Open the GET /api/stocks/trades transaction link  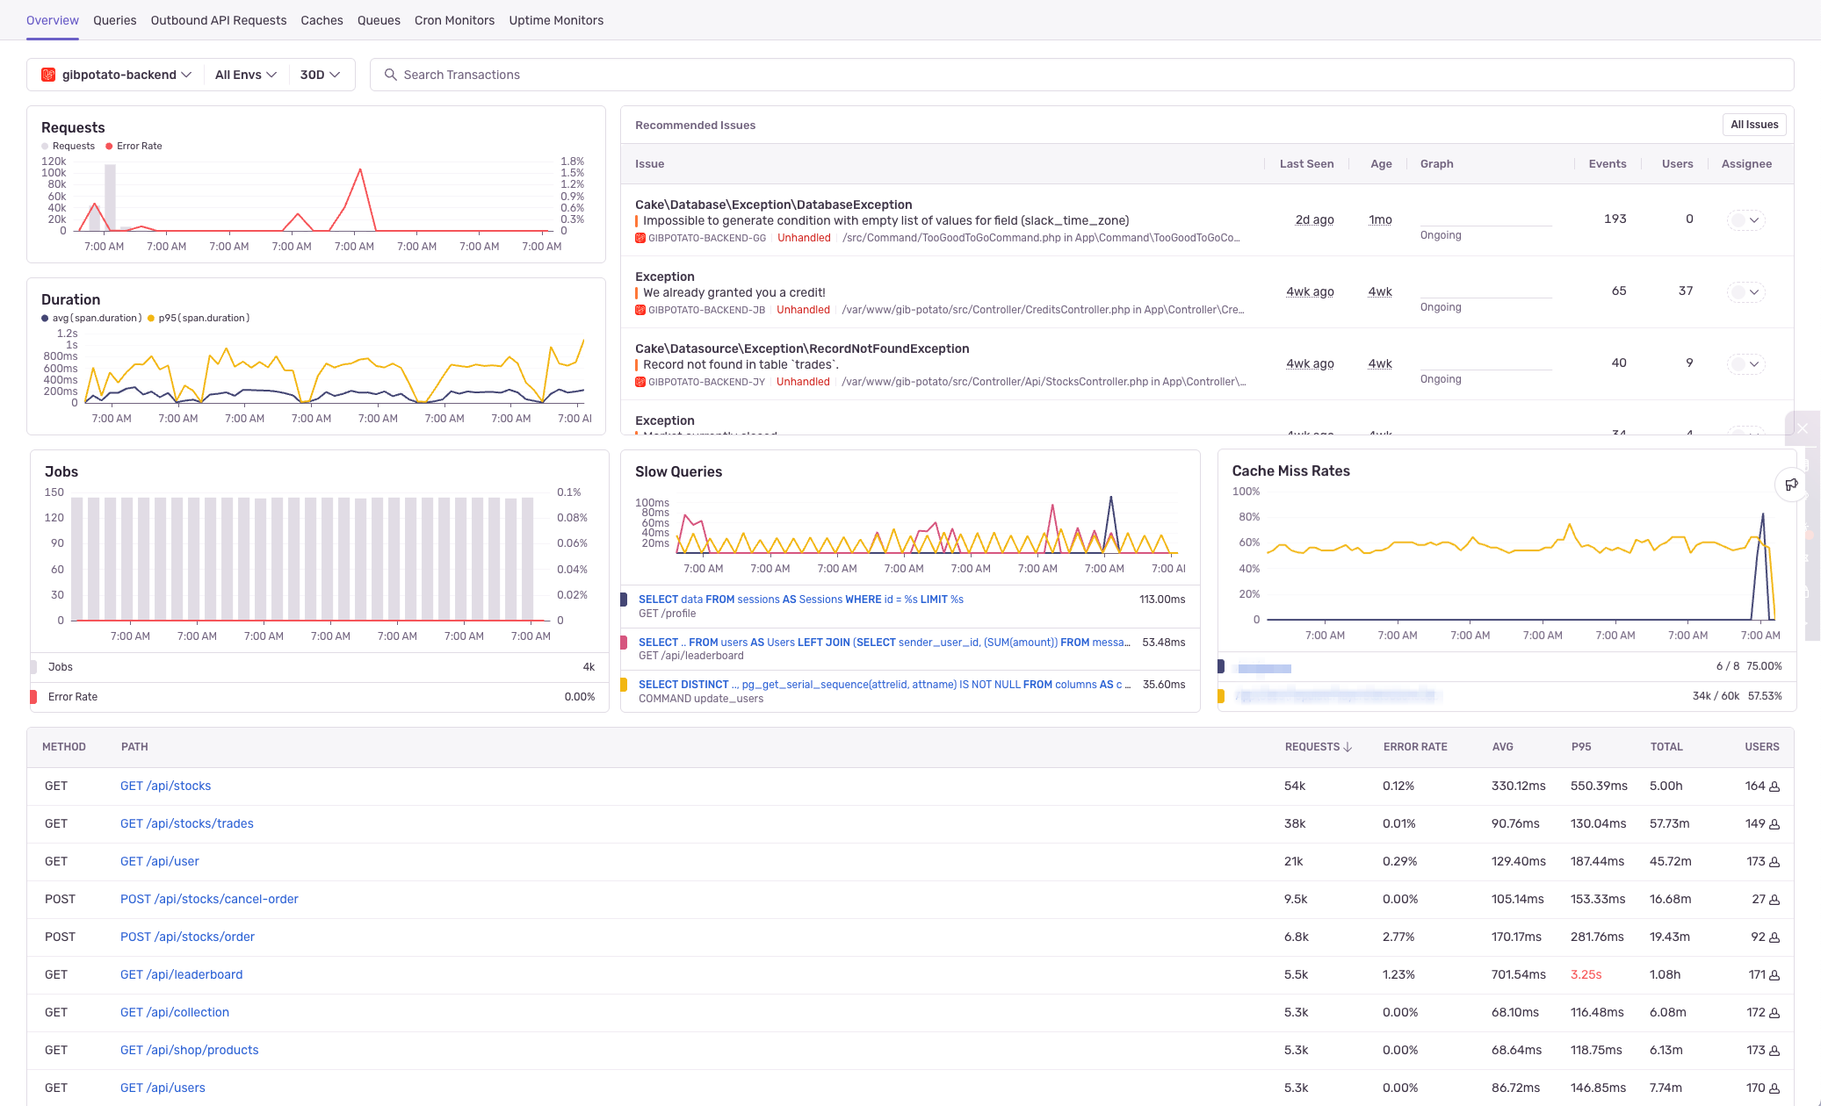coord(186,823)
